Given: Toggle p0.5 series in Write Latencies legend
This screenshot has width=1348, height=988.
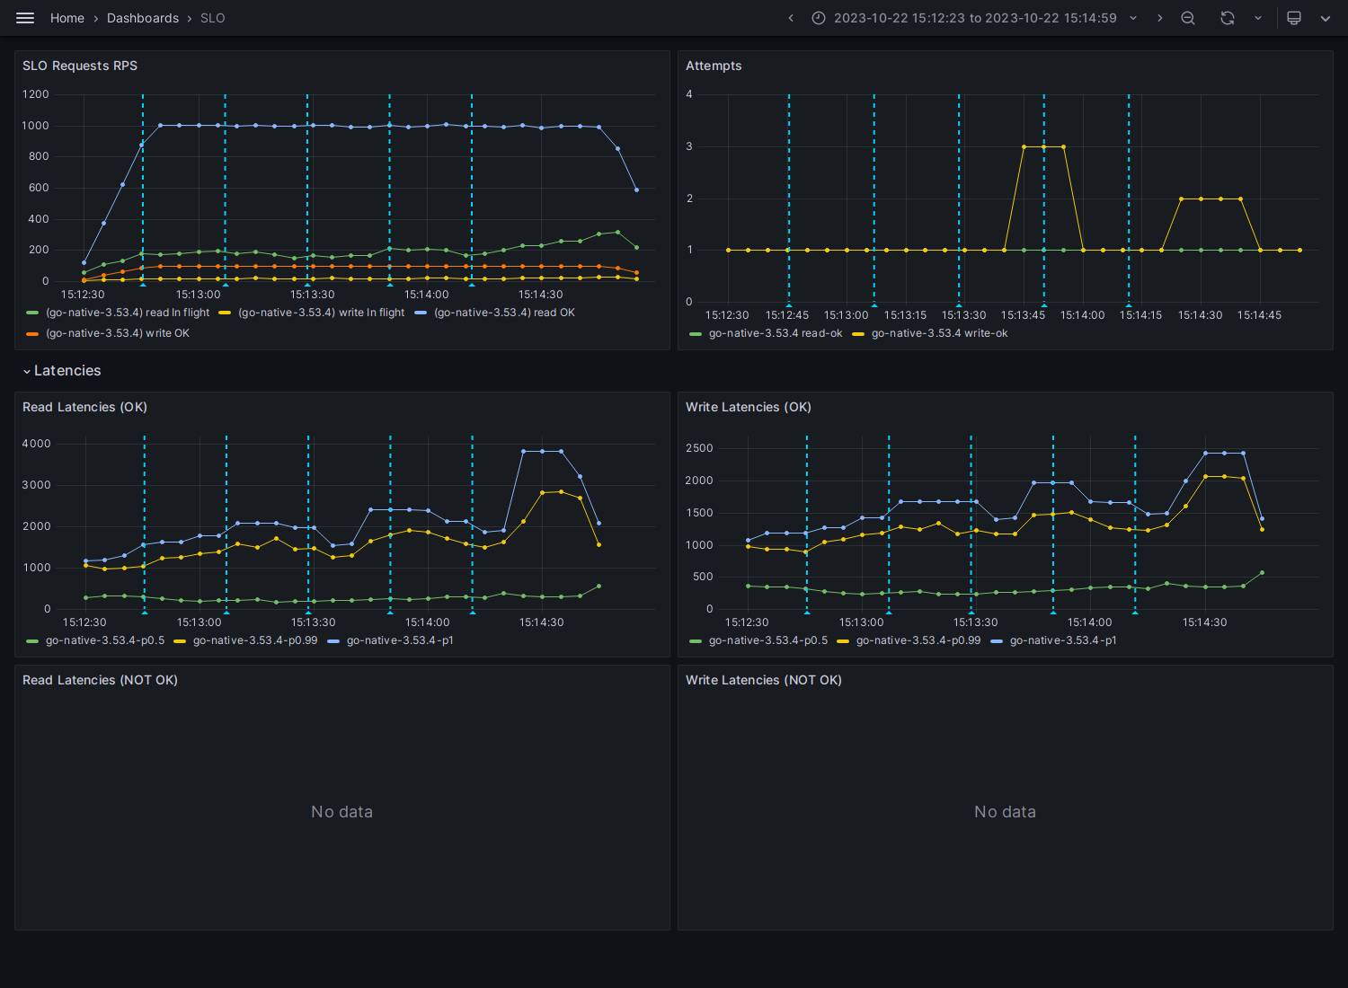Looking at the screenshot, I should click(768, 640).
